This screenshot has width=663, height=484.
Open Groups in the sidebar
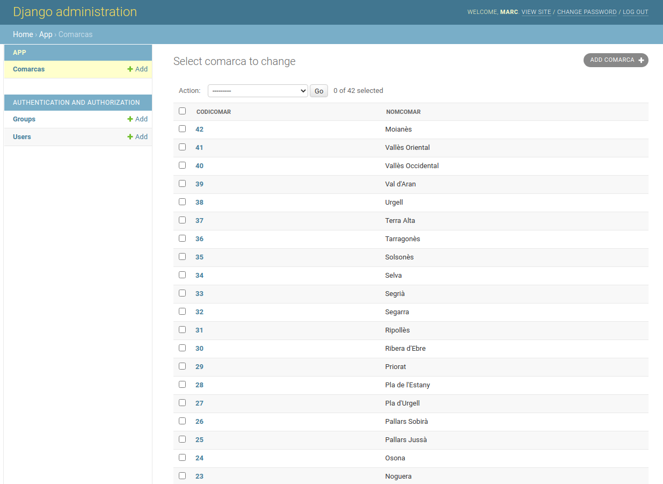[x=24, y=119]
